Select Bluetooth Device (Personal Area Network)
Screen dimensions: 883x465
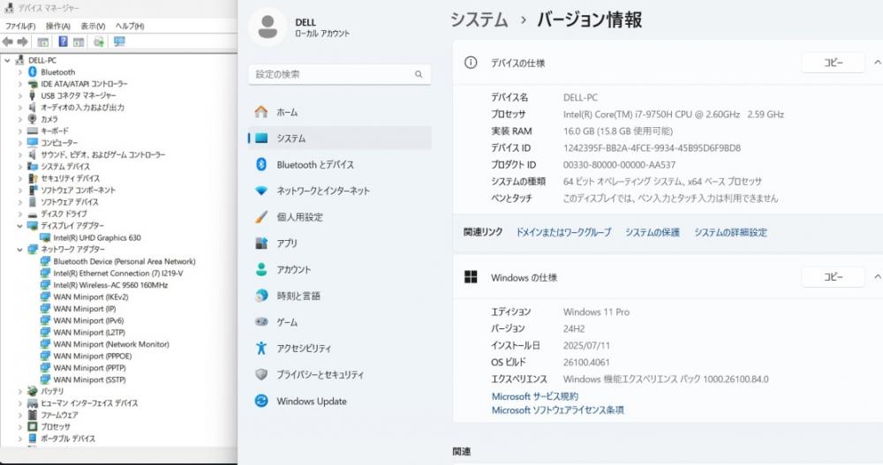[x=125, y=261]
